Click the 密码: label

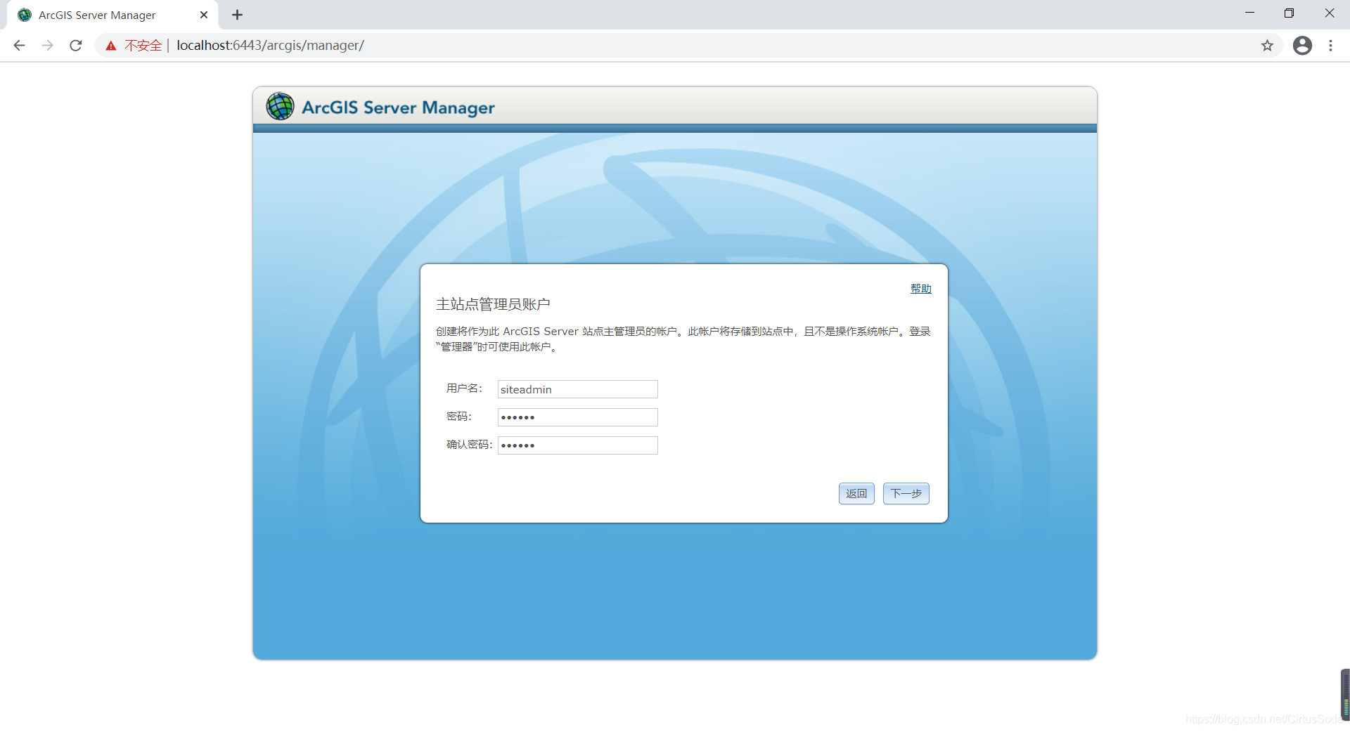click(458, 417)
